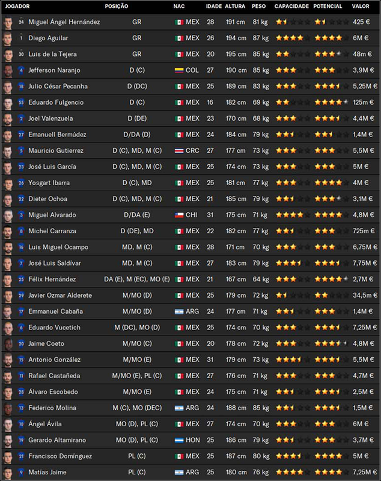Open player Francisco Domínguez's name
381x481 pixels.
point(60,456)
